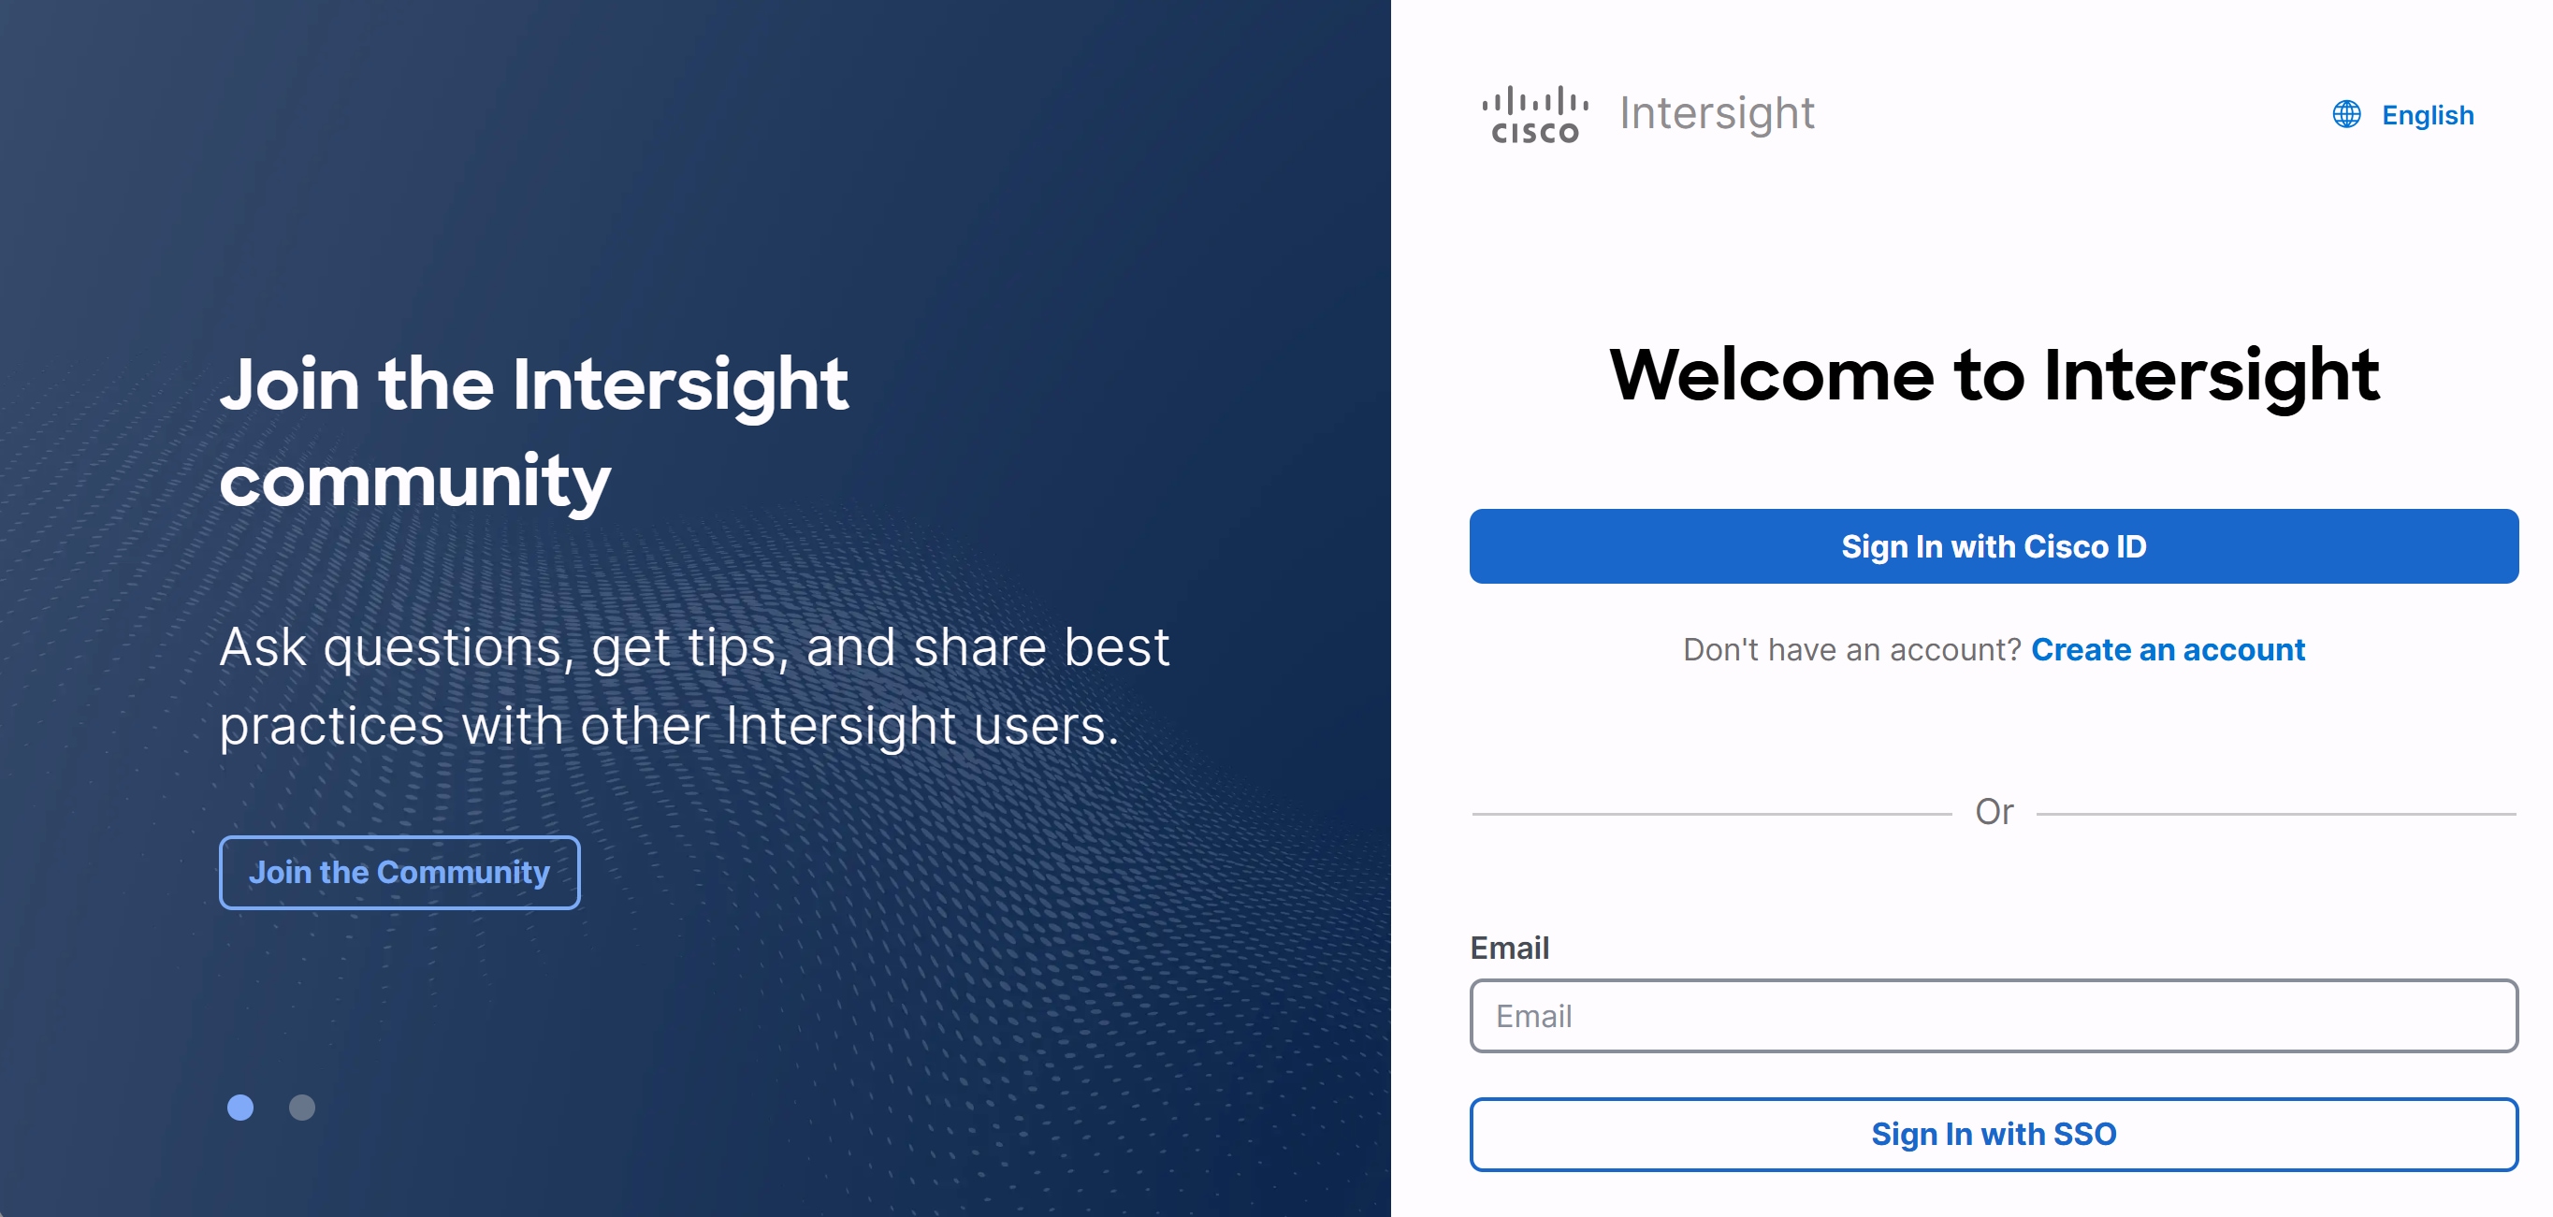The height and width of the screenshot is (1217, 2553).
Task: Select the second carousel indicator dot
Action: coord(301,1109)
